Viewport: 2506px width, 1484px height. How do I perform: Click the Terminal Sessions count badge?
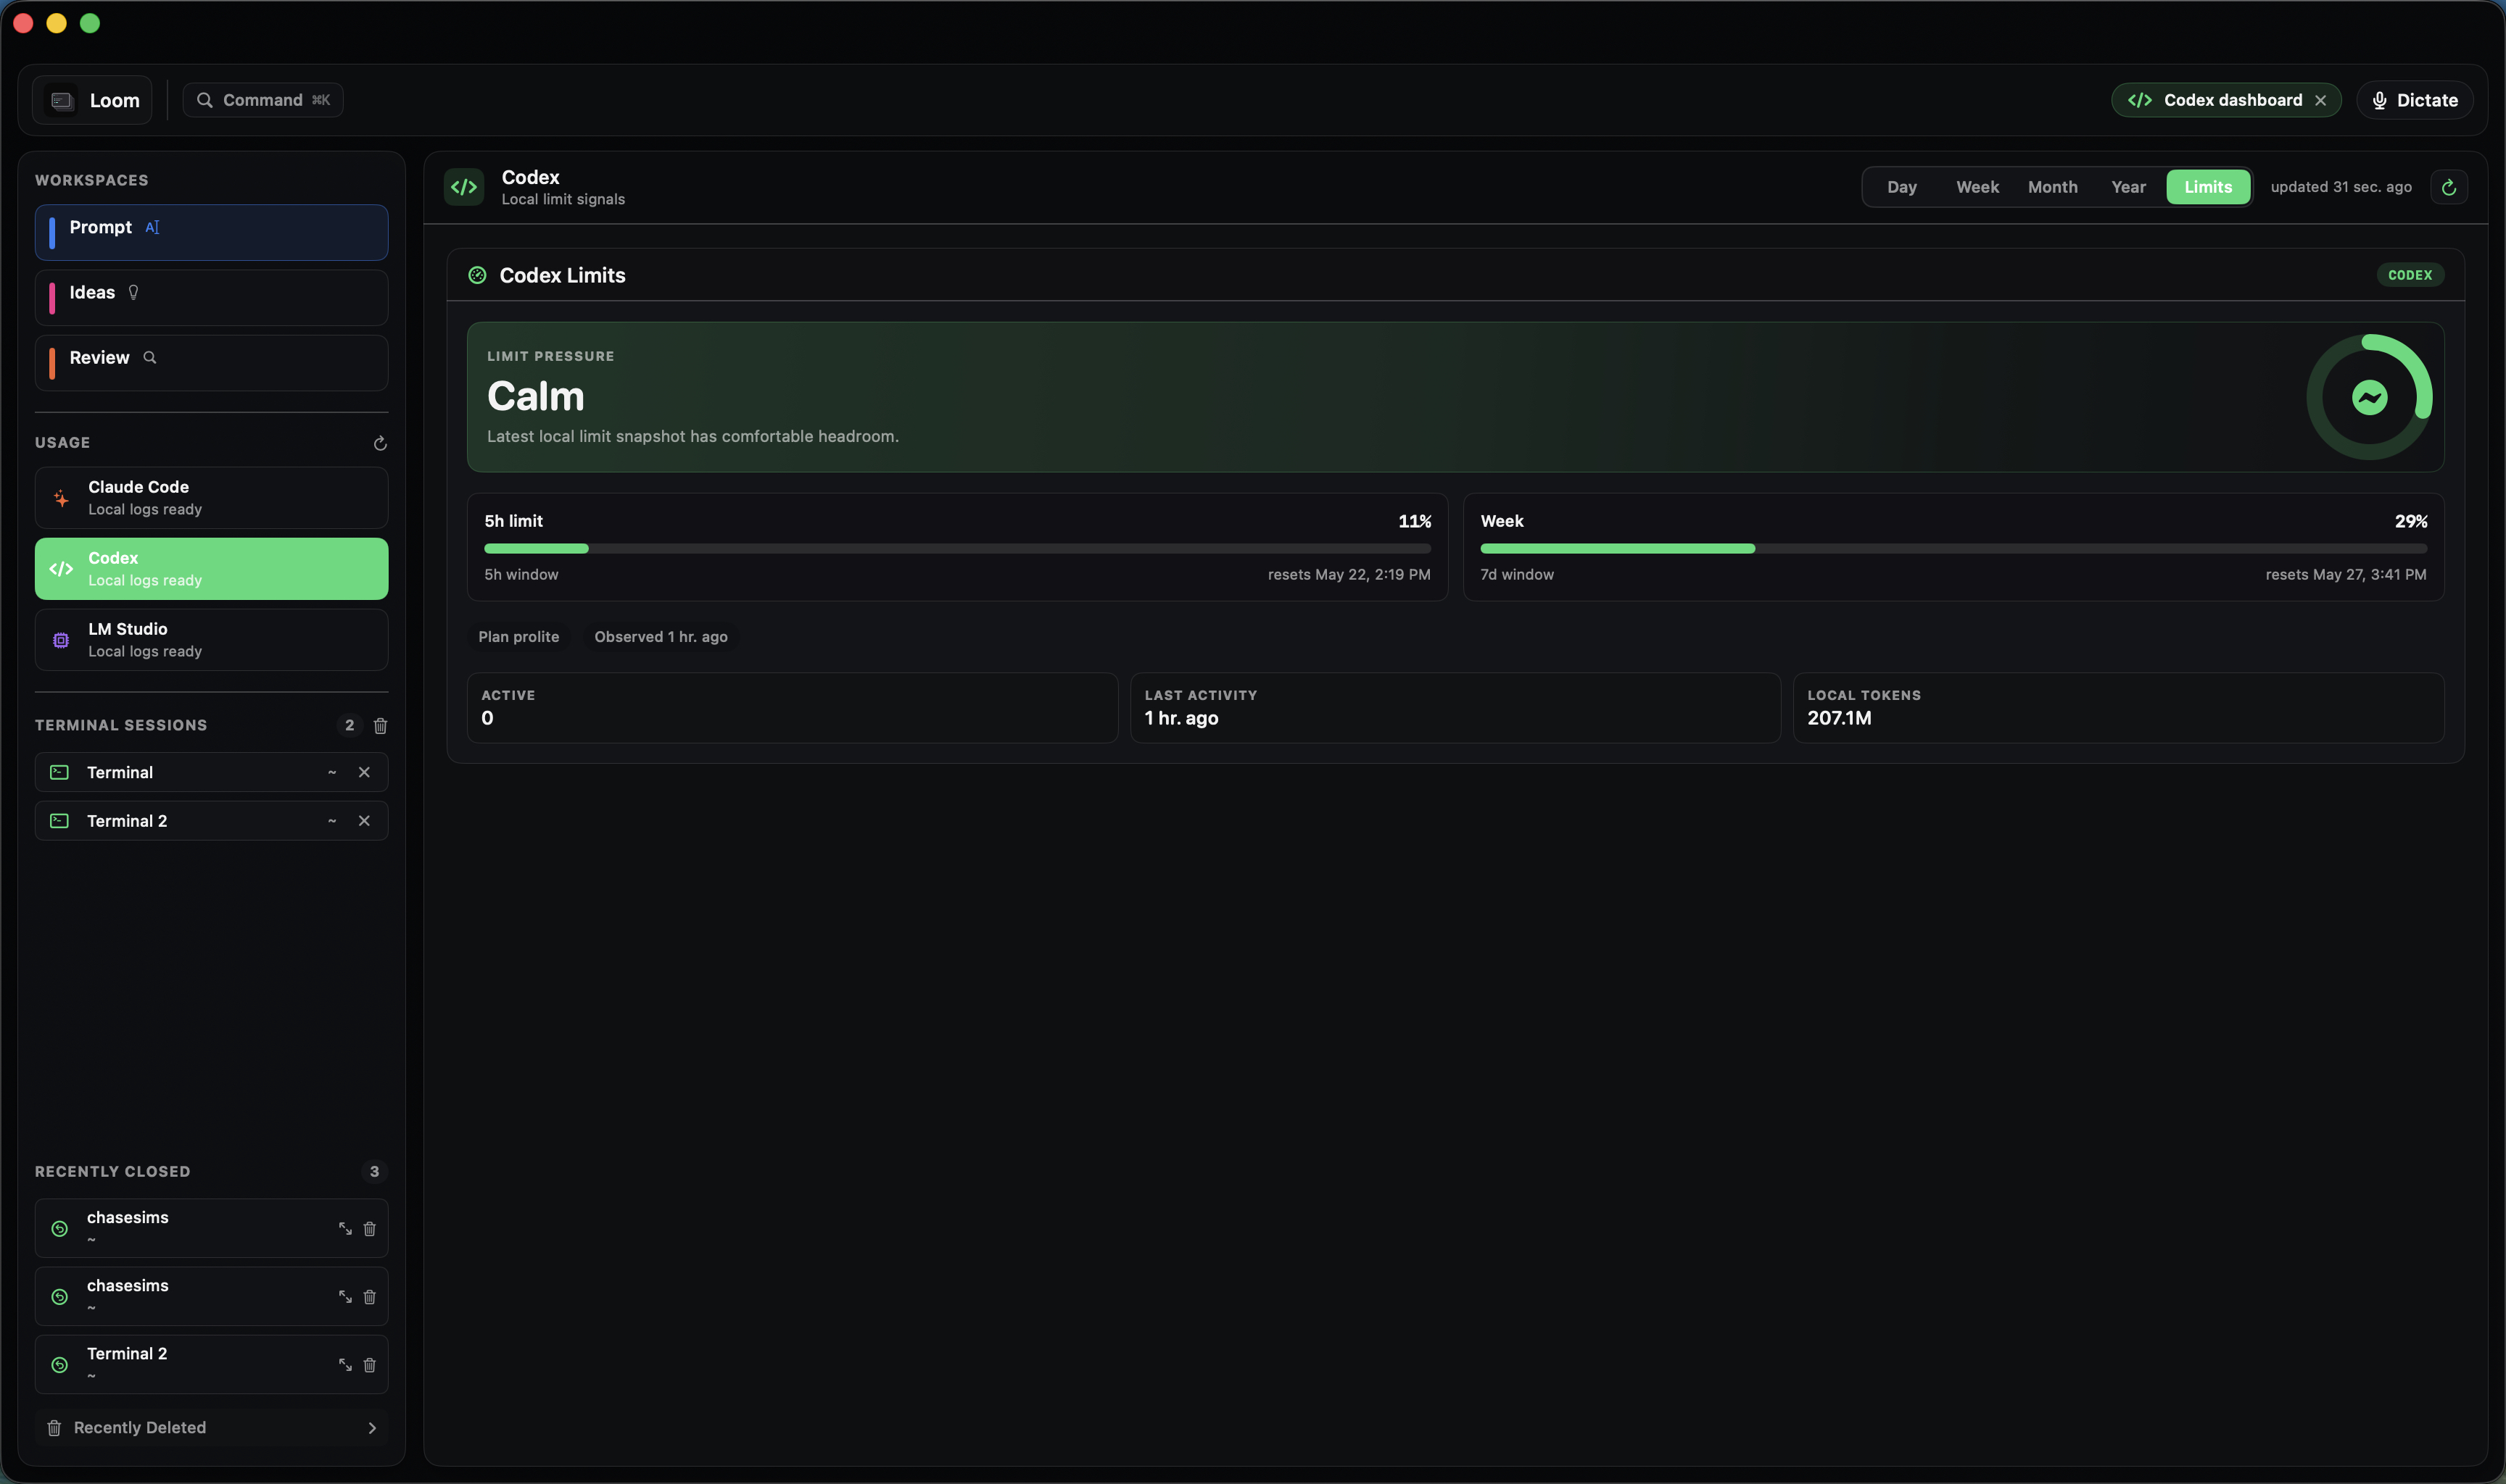point(349,725)
